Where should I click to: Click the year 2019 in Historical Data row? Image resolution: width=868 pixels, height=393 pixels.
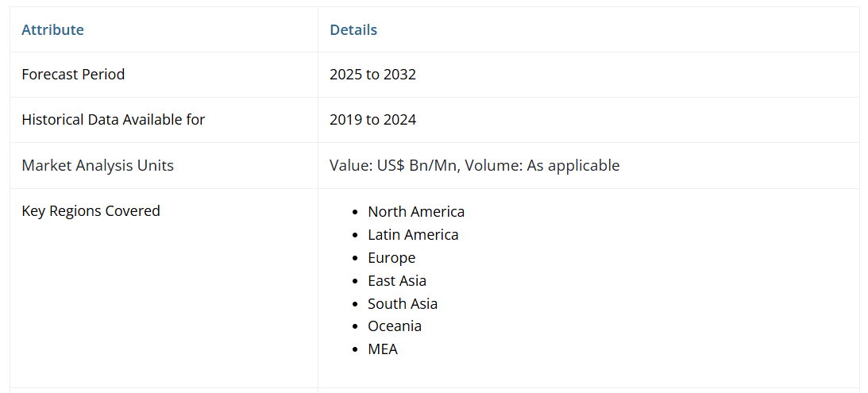(x=345, y=120)
